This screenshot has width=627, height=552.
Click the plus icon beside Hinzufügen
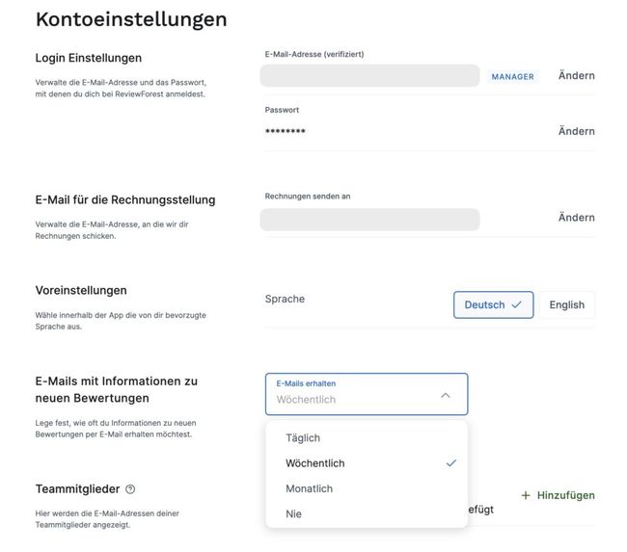(526, 495)
